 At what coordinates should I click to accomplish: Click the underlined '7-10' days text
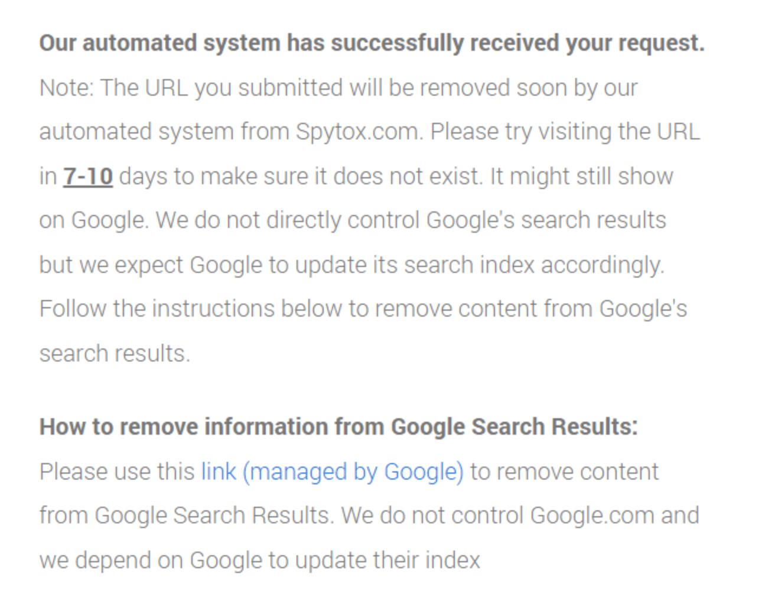coord(87,177)
